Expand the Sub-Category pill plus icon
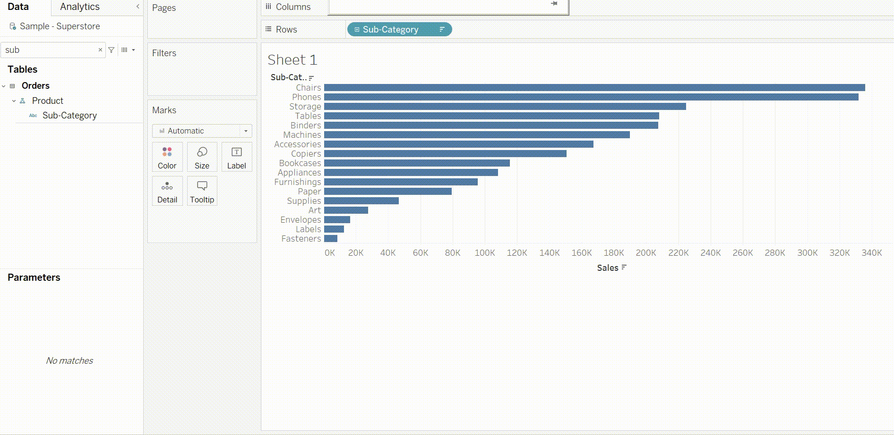This screenshot has height=435, width=894. coord(357,29)
